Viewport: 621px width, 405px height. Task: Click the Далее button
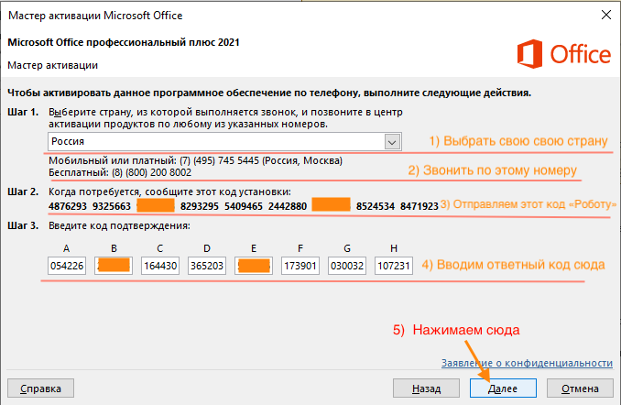(503, 389)
